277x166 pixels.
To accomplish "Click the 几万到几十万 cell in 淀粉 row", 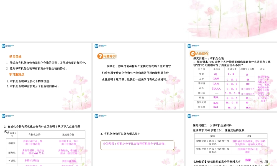I will (248, 89).
